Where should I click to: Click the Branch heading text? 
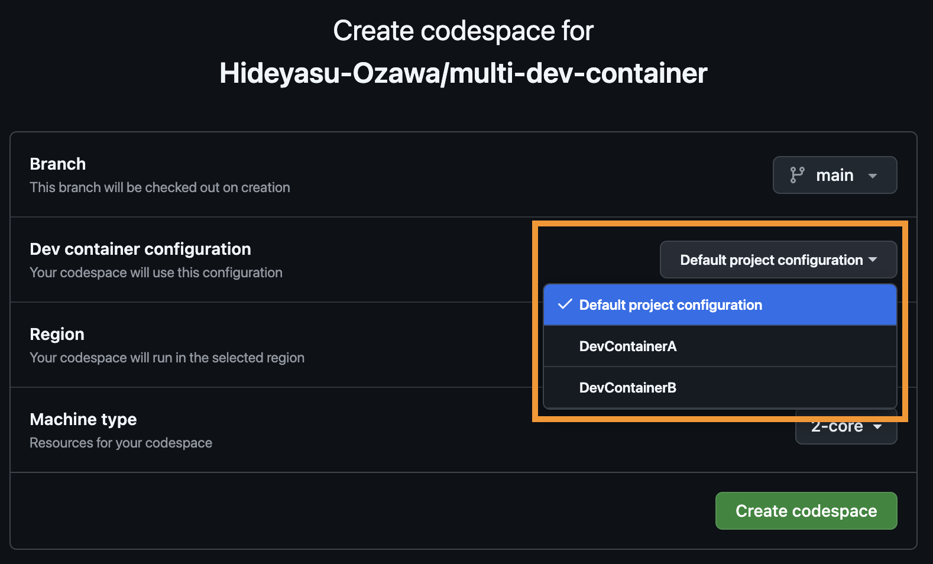[x=58, y=164]
